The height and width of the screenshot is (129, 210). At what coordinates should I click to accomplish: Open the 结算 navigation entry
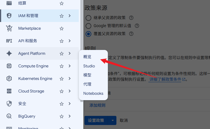click(x=22, y=3)
